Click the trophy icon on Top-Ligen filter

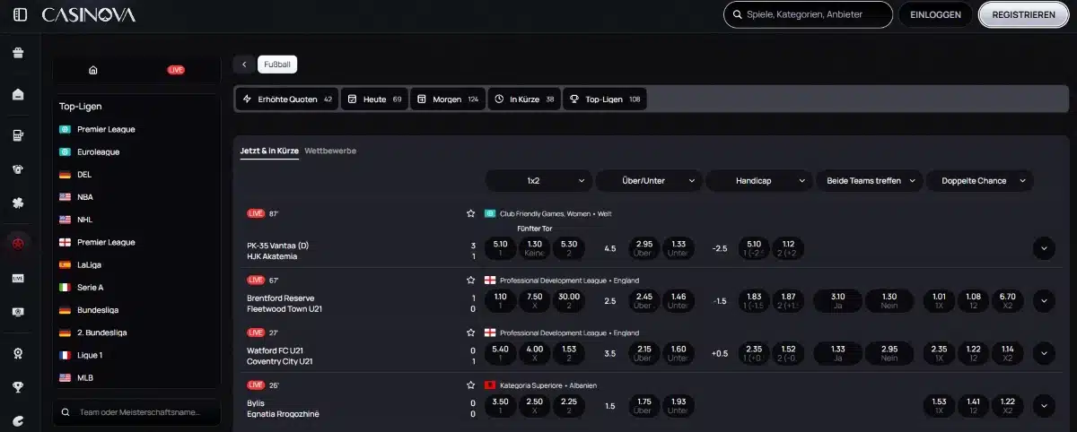pyautogui.click(x=574, y=99)
